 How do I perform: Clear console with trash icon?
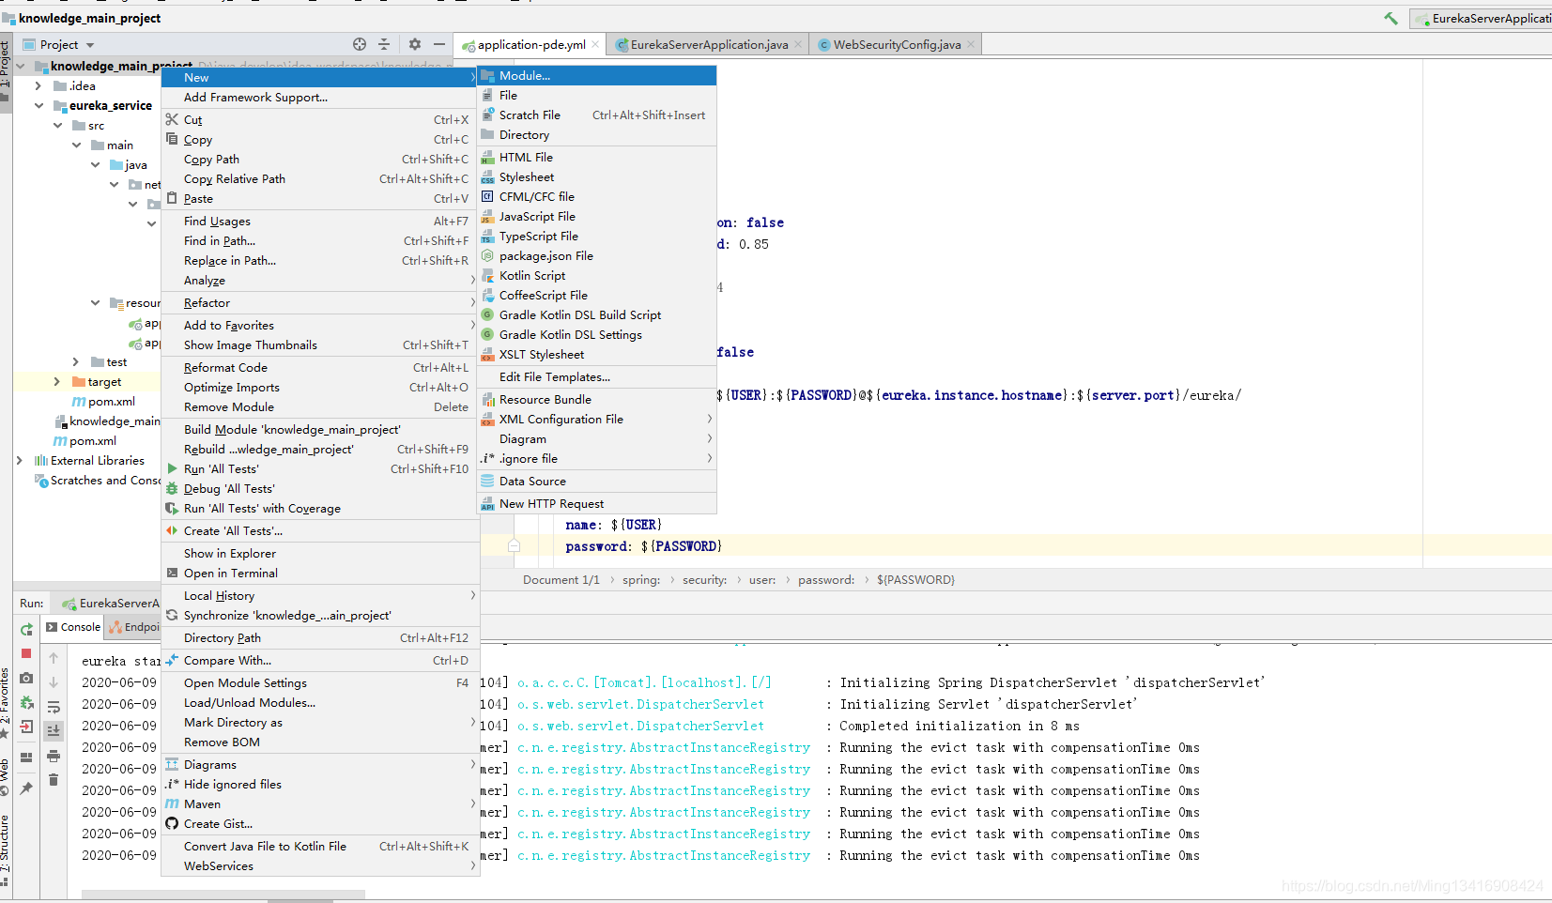coord(54,780)
